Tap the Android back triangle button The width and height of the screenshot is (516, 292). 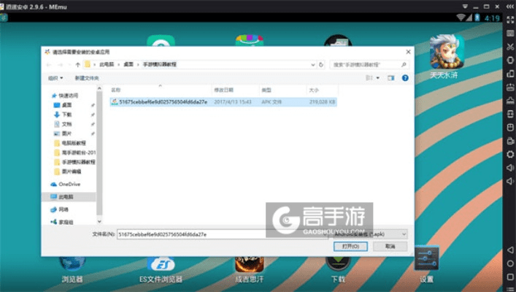pyautogui.click(x=510, y=250)
